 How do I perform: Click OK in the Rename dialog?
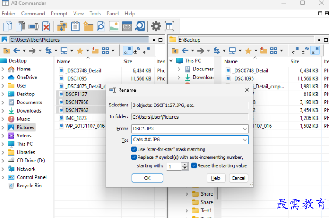147,178
